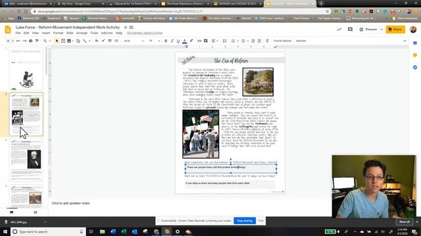Open the Arrange menu
Image resolution: width=421 pixels, height=236 pixels.
(82, 33)
